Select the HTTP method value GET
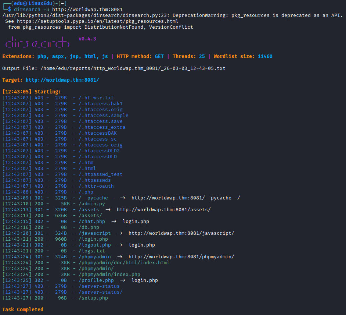 coord(159,56)
